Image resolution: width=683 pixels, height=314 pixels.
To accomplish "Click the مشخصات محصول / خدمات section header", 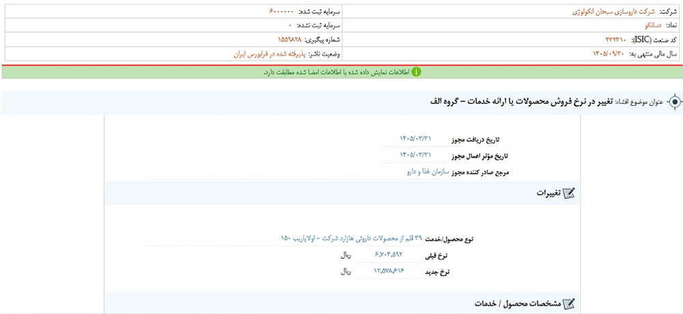I will tap(342, 304).
